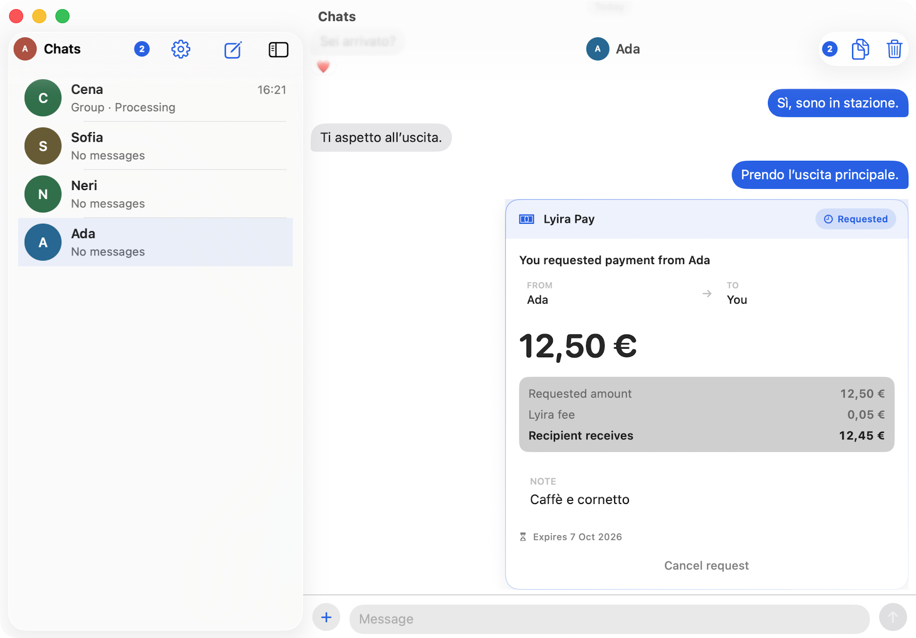Open the Sofia conversation

pyautogui.click(x=155, y=146)
